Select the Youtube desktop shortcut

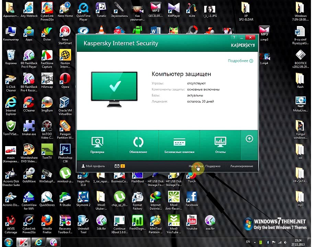pyautogui.click(x=192, y=222)
